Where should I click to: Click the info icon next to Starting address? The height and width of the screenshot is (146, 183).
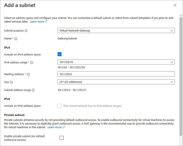pyautogui.click(x=28, y=74)
